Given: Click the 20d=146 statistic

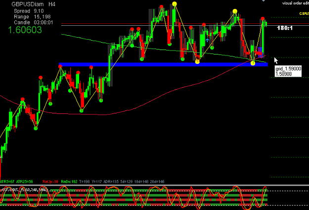Looking at the screenshot, I should (157, 182).
